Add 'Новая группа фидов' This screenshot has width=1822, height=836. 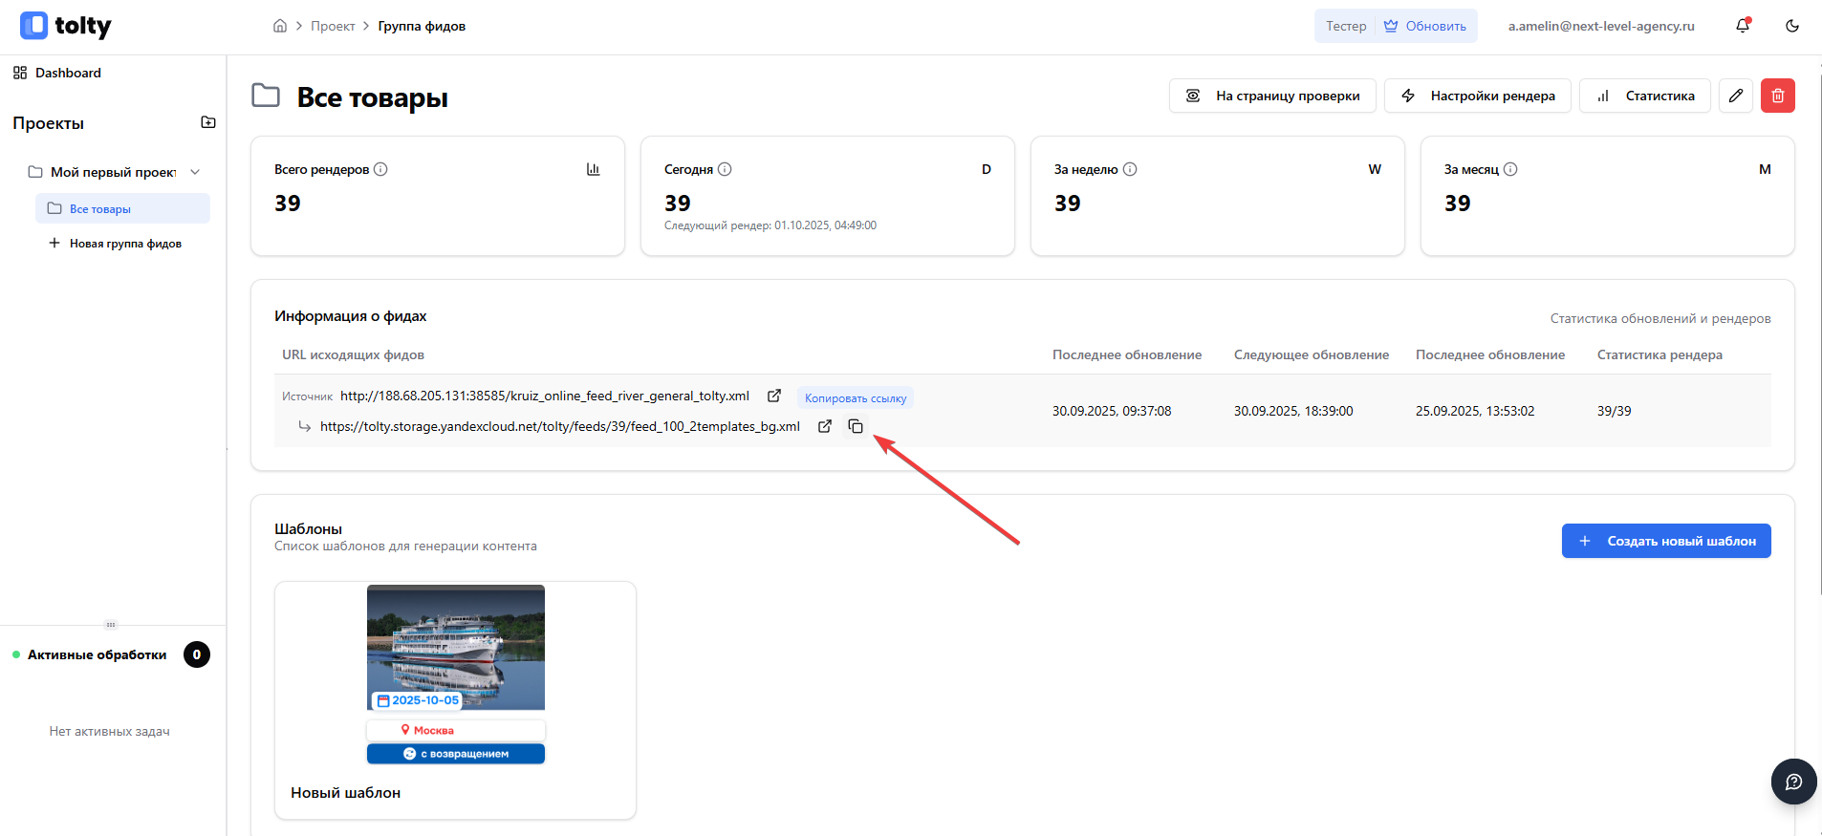(116, 244)
